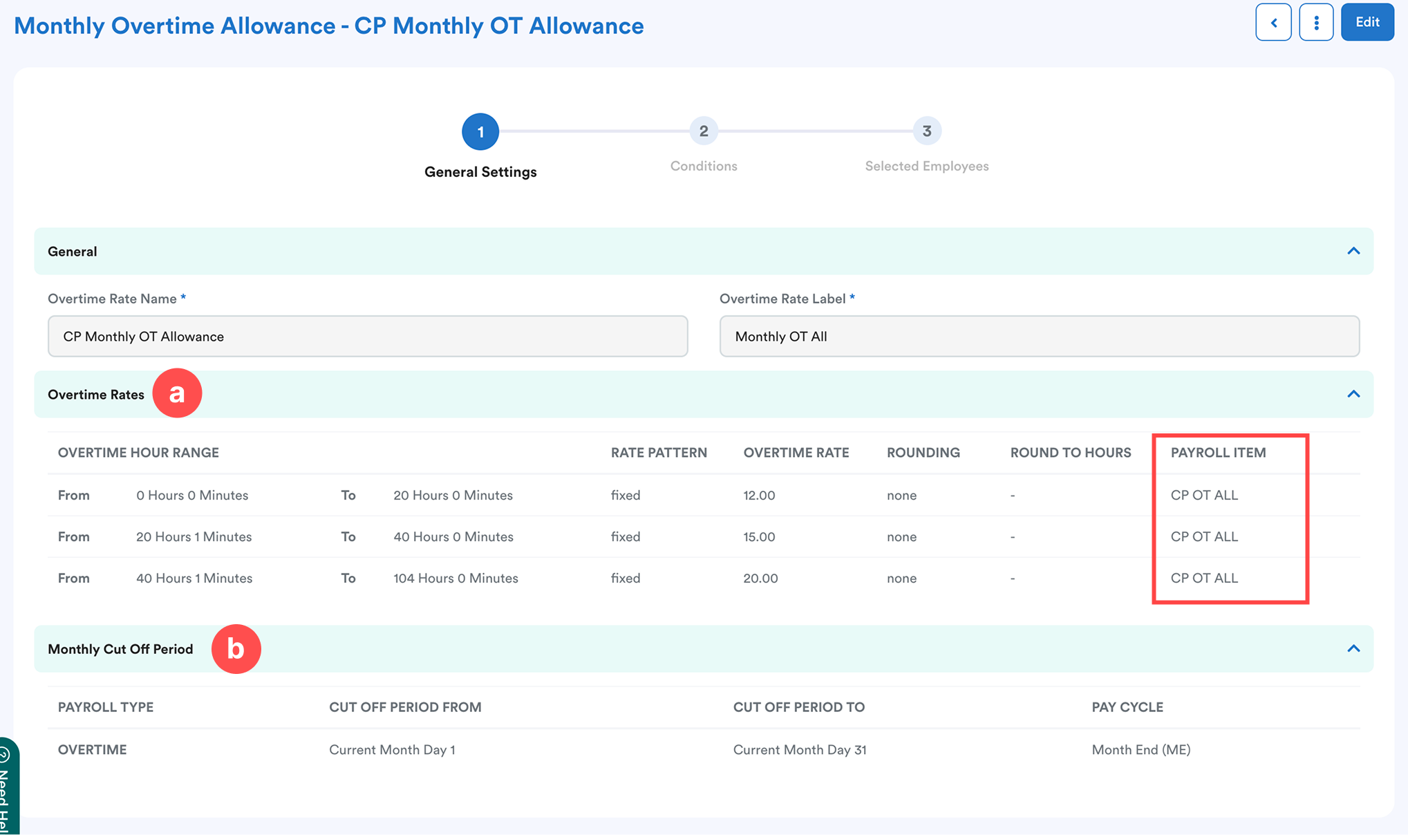1408x835 pixels.
Task: Collapse the General section chevron
Action: (1353, 251)
